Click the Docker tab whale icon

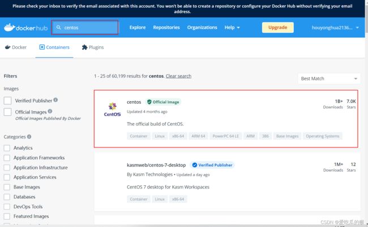8,47
